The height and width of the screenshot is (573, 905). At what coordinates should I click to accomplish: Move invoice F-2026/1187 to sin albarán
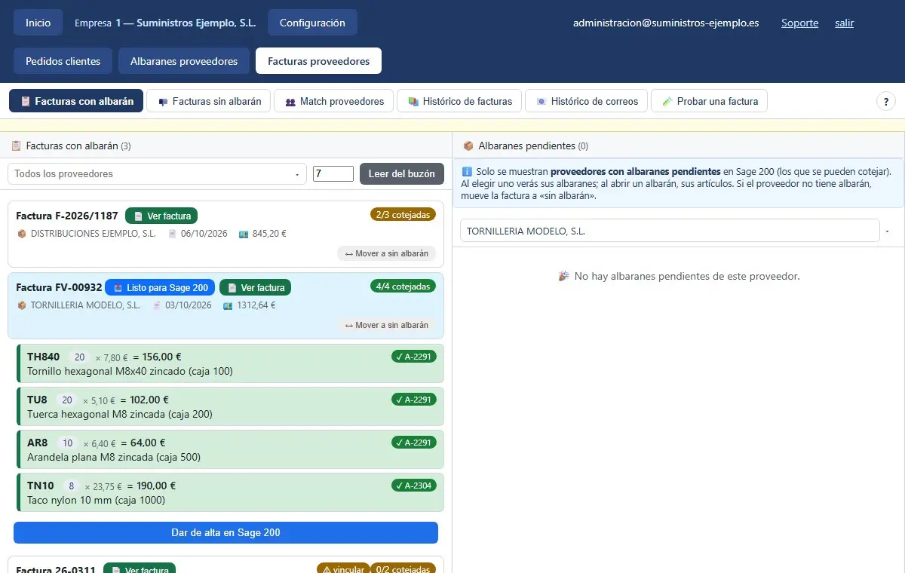coord(387,253)
